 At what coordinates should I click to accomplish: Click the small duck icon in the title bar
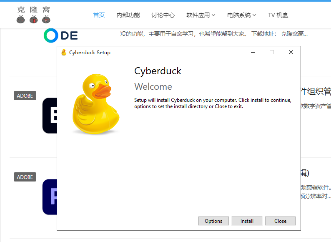tap(64, 52)
